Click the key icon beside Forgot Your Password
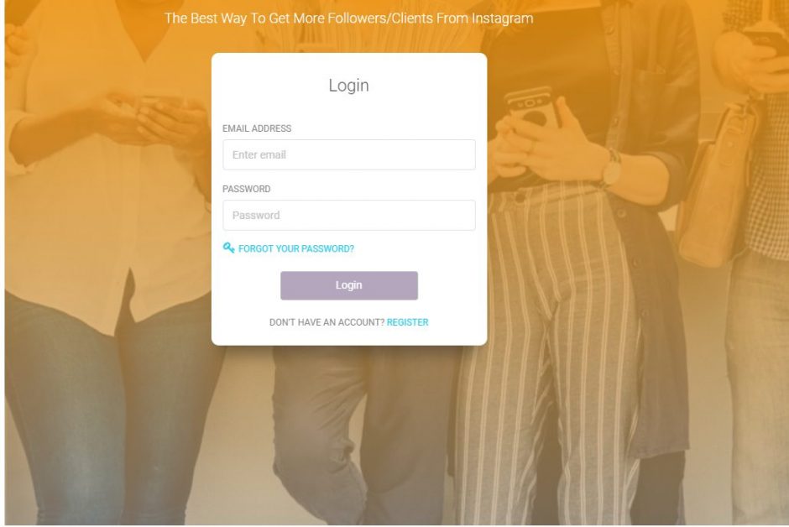 [228, 248]
